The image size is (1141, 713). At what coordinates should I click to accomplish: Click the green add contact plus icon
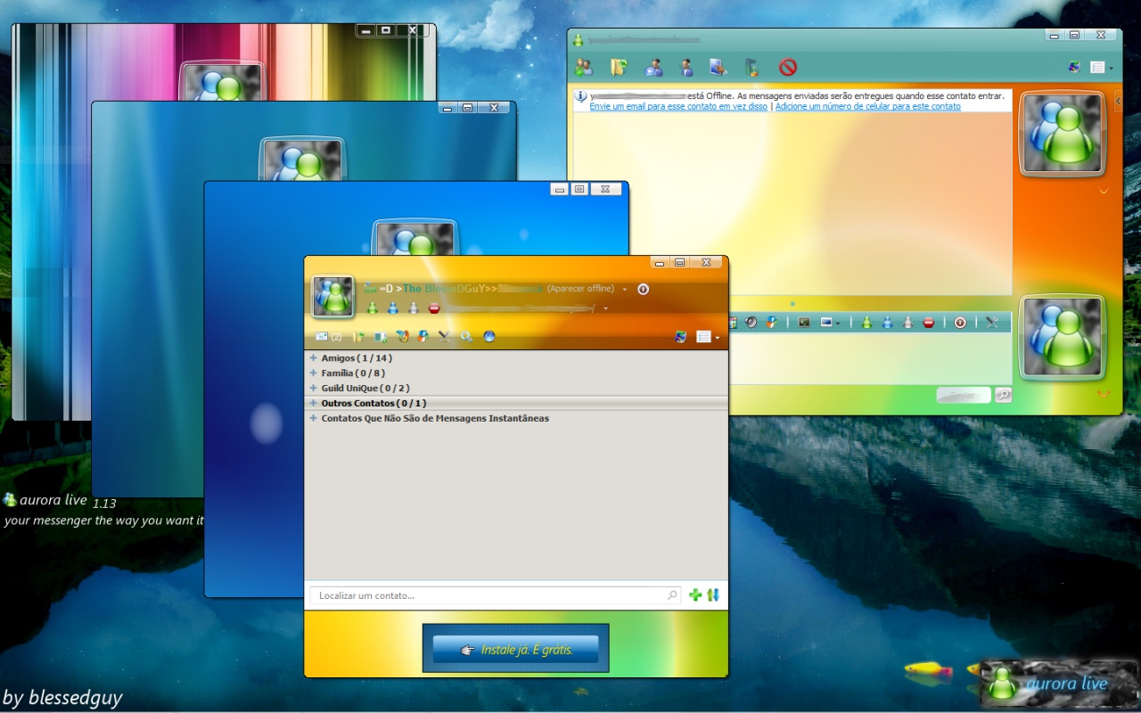click(x=695, y=594)
